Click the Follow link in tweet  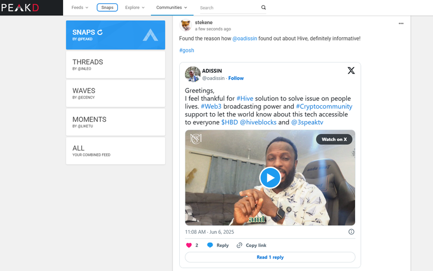click(236, 78)
